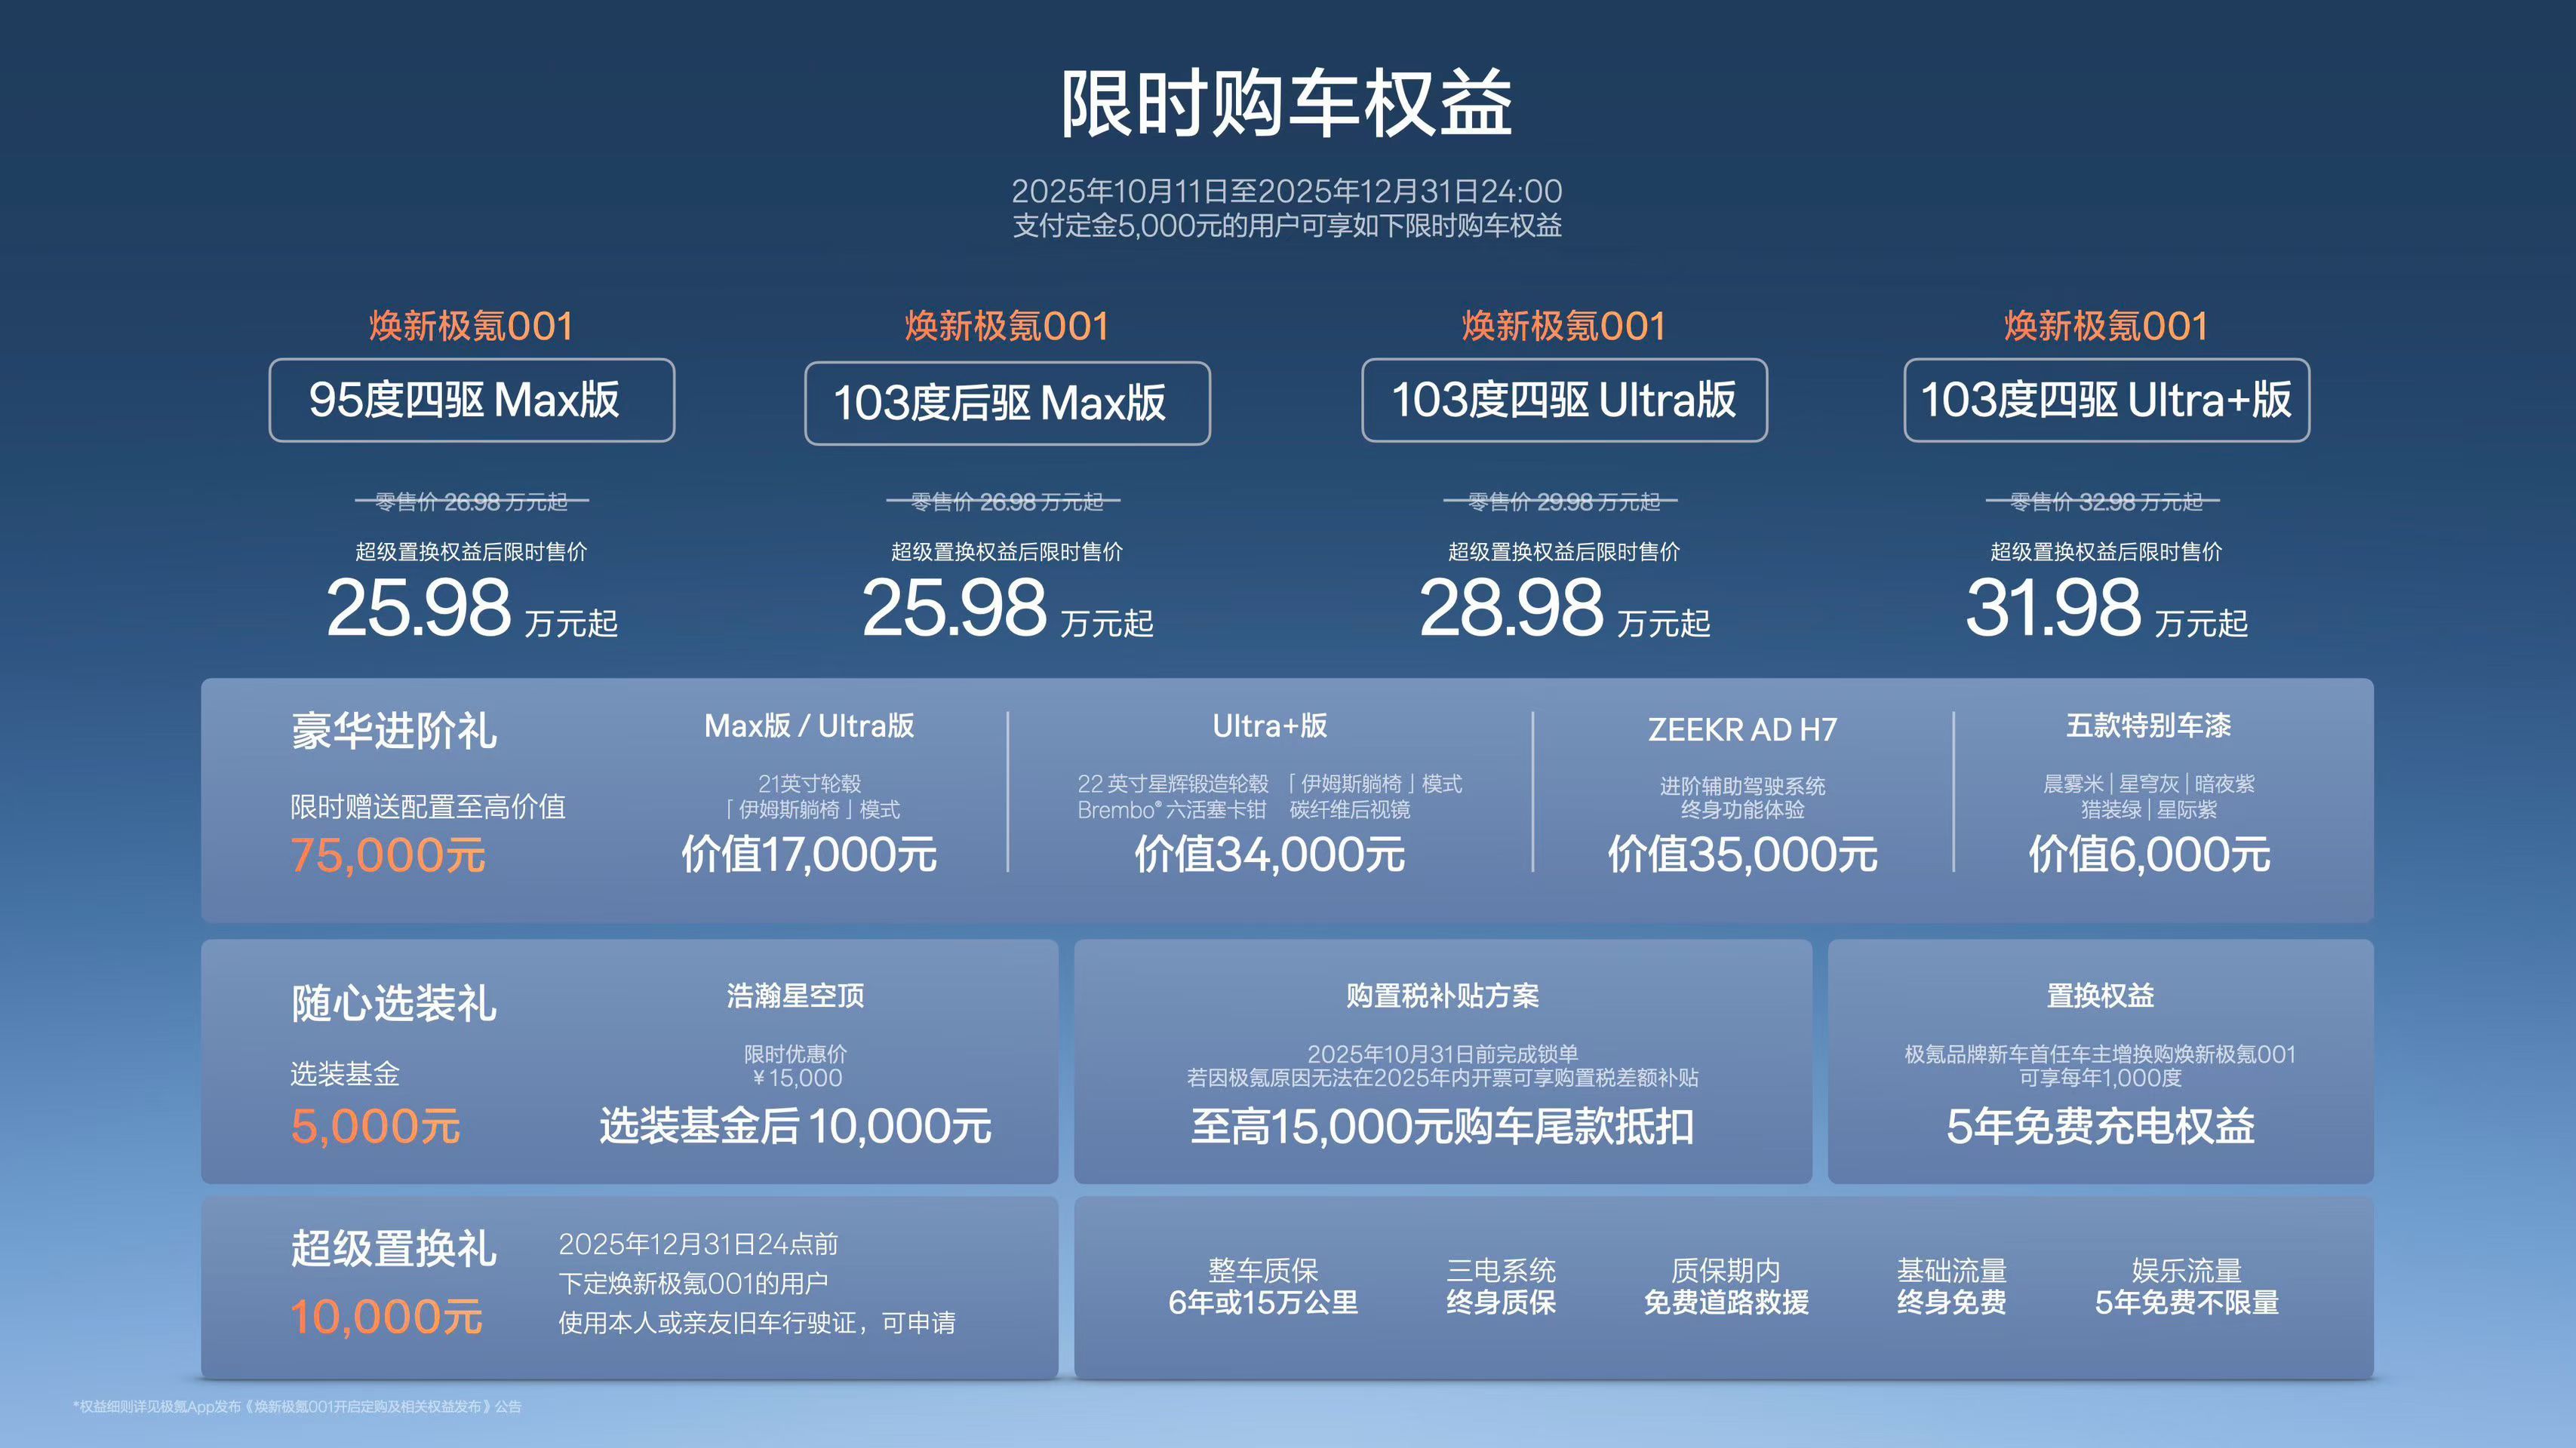2576x1448 pixels.
Task: Click the 五款特别车漆 heading
Action: (x=2148, y=726)
